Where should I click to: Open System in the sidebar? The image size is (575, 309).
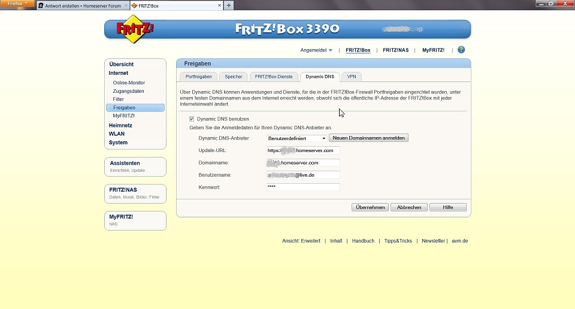pos(118,143)
